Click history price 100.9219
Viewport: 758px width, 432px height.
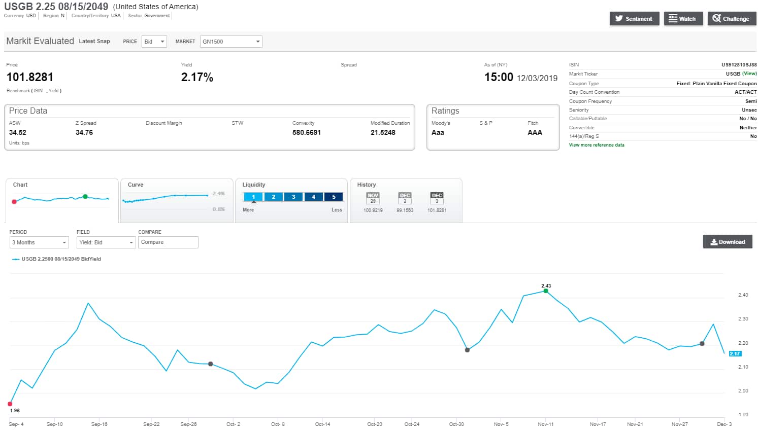click(x=373, y=210)
